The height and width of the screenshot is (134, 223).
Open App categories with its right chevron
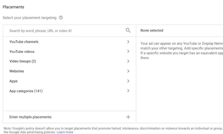tap(128, 91)
